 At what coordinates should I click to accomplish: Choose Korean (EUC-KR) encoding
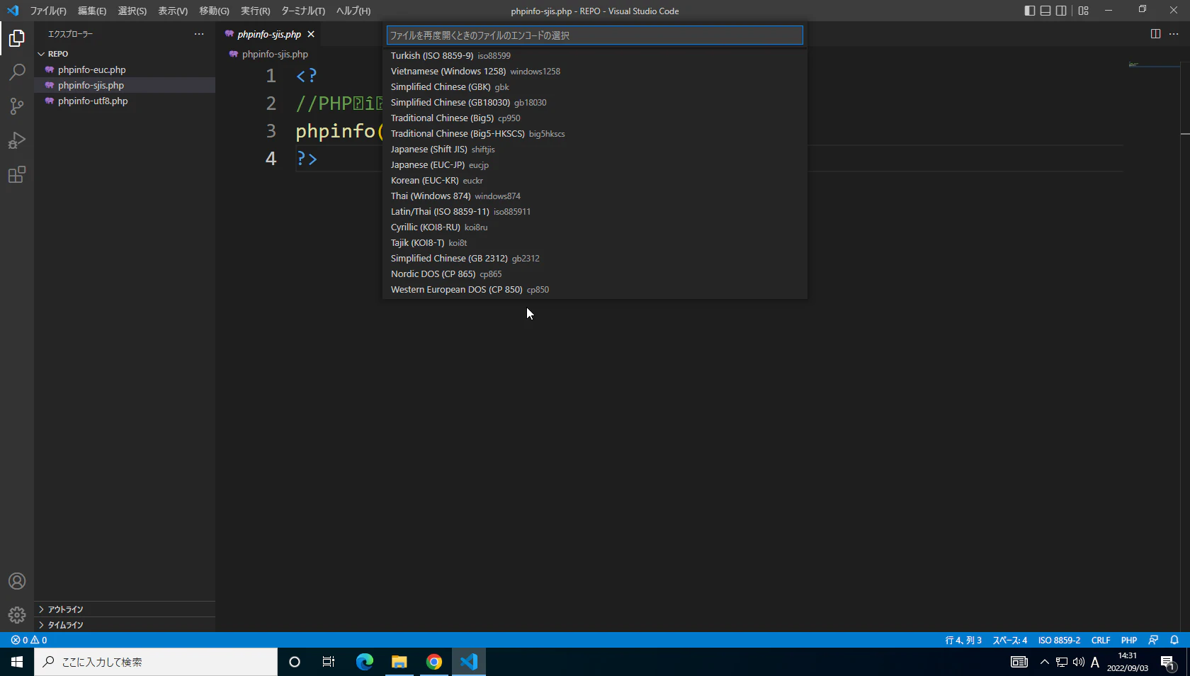click(x=594, y=180)
